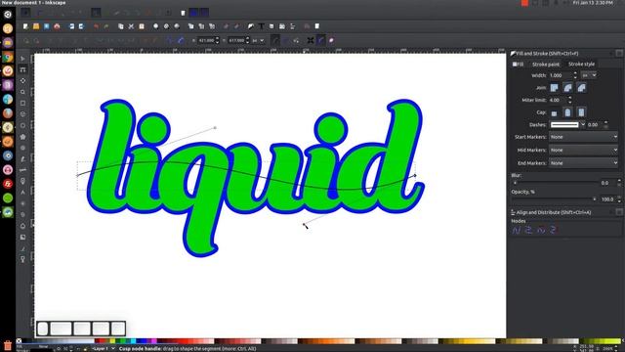Click the Save document icon
625x352 pixels.
(46, 26)
